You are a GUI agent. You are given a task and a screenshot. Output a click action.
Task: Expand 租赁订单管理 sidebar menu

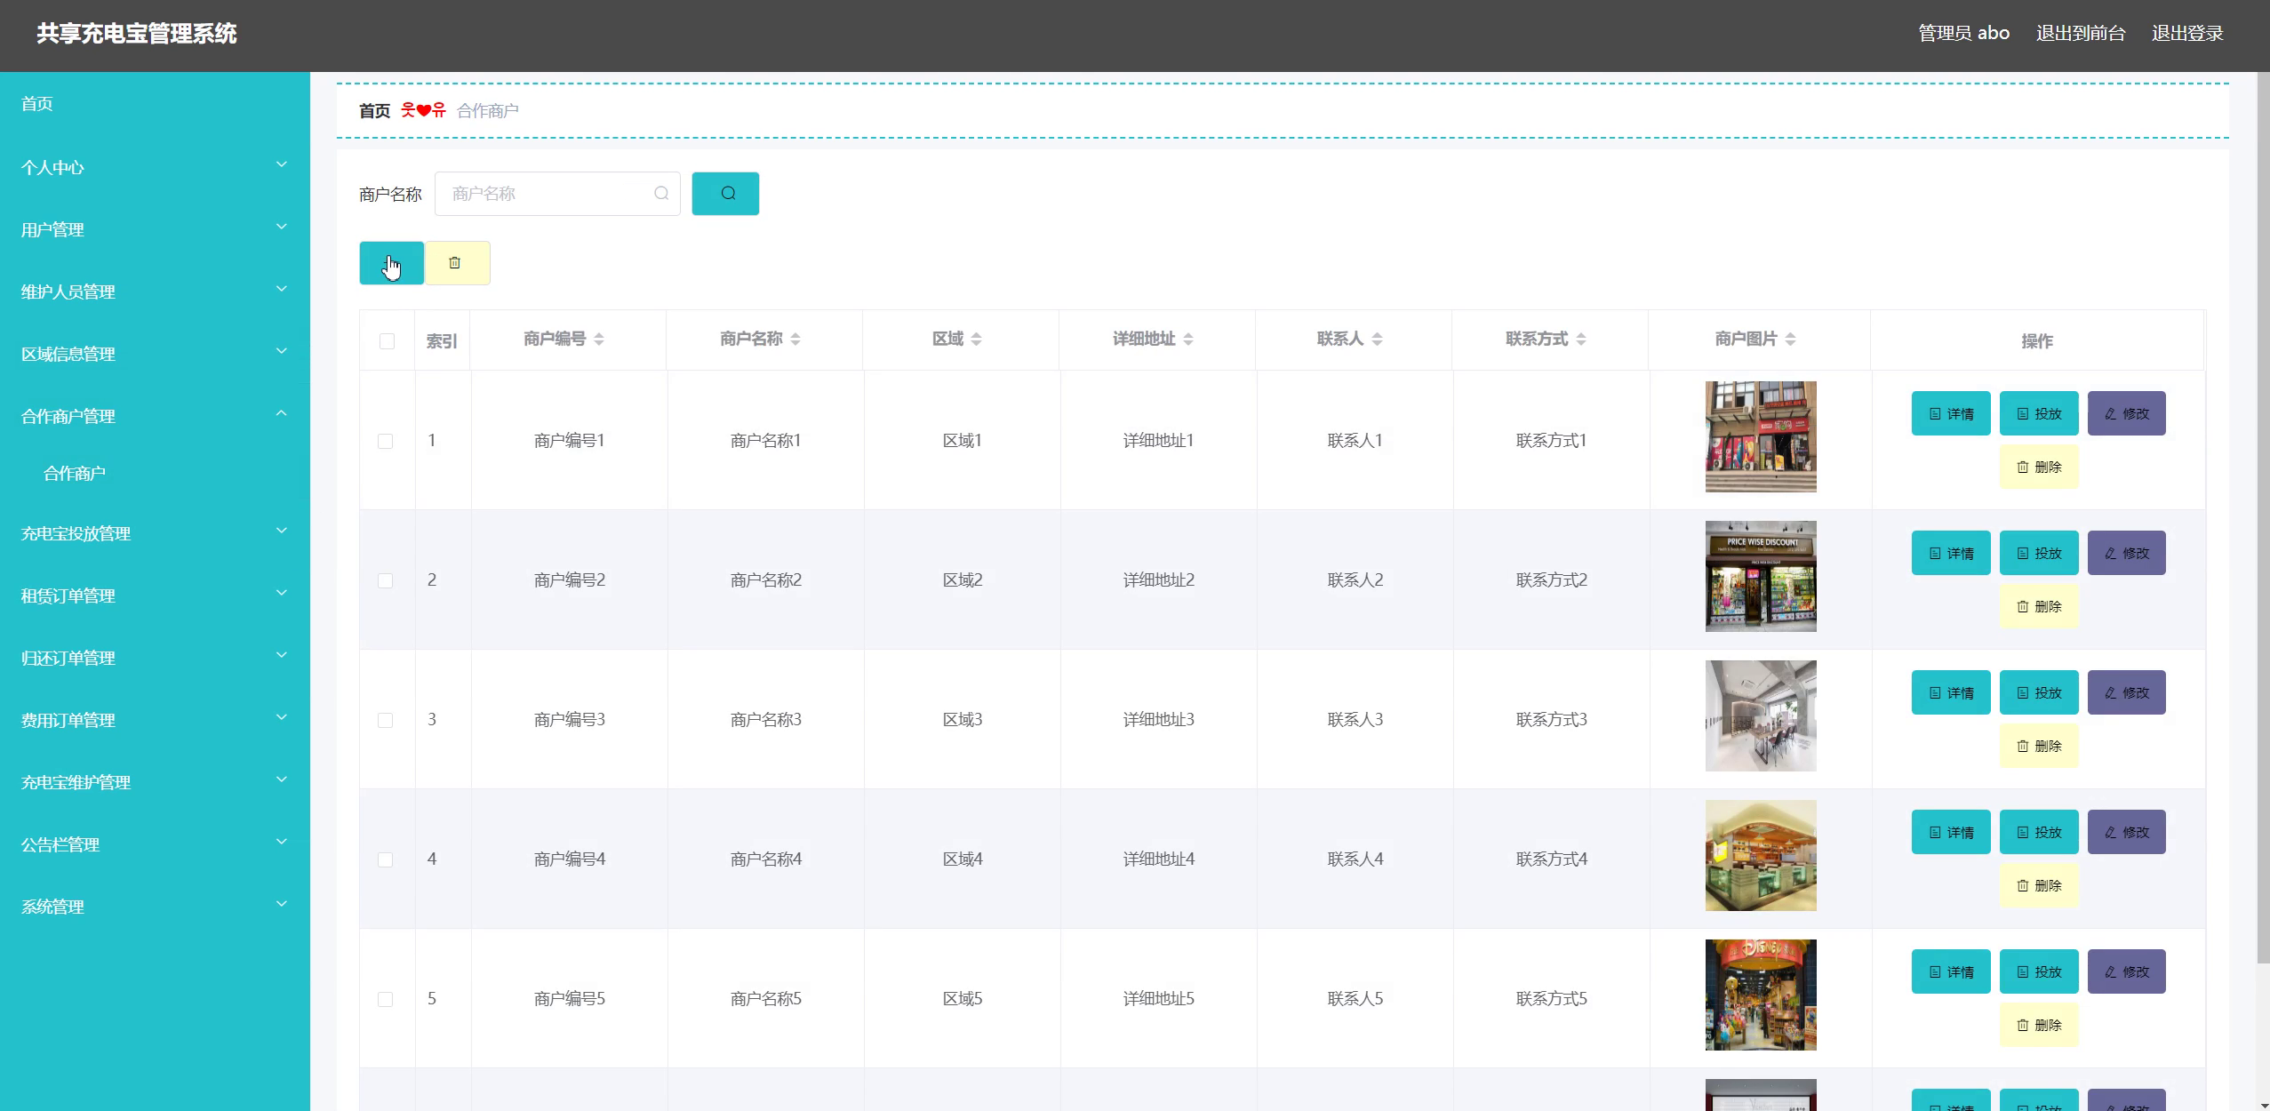155,595
